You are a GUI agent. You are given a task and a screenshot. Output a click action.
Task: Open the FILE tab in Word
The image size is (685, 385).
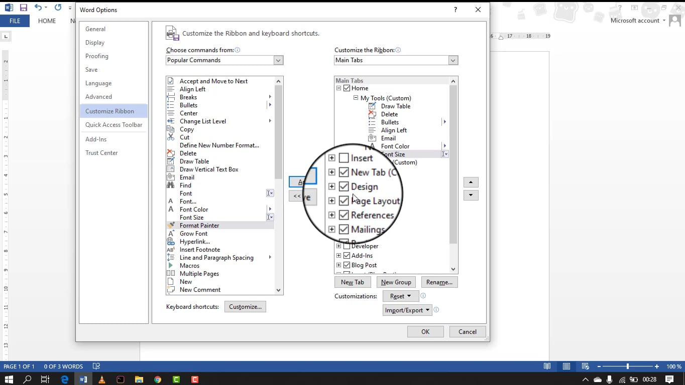click(x=15, y=21)
